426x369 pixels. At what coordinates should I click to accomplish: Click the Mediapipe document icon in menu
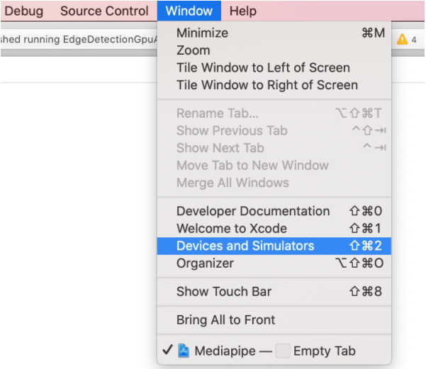click(x=184, y=351)
